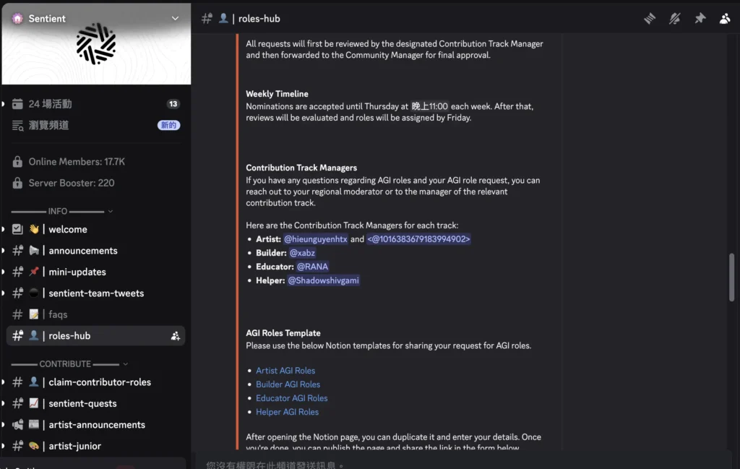
Task: Click the timestamp 晚上11:00 in Weekly Timeline
Action: click(x=429, y=107)
